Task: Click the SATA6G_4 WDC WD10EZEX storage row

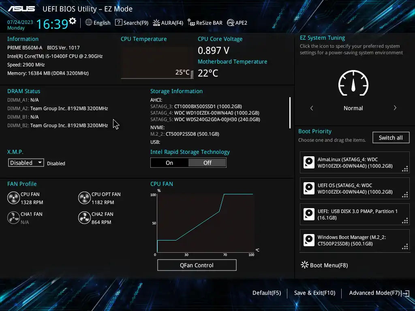Action: (205, 113)
